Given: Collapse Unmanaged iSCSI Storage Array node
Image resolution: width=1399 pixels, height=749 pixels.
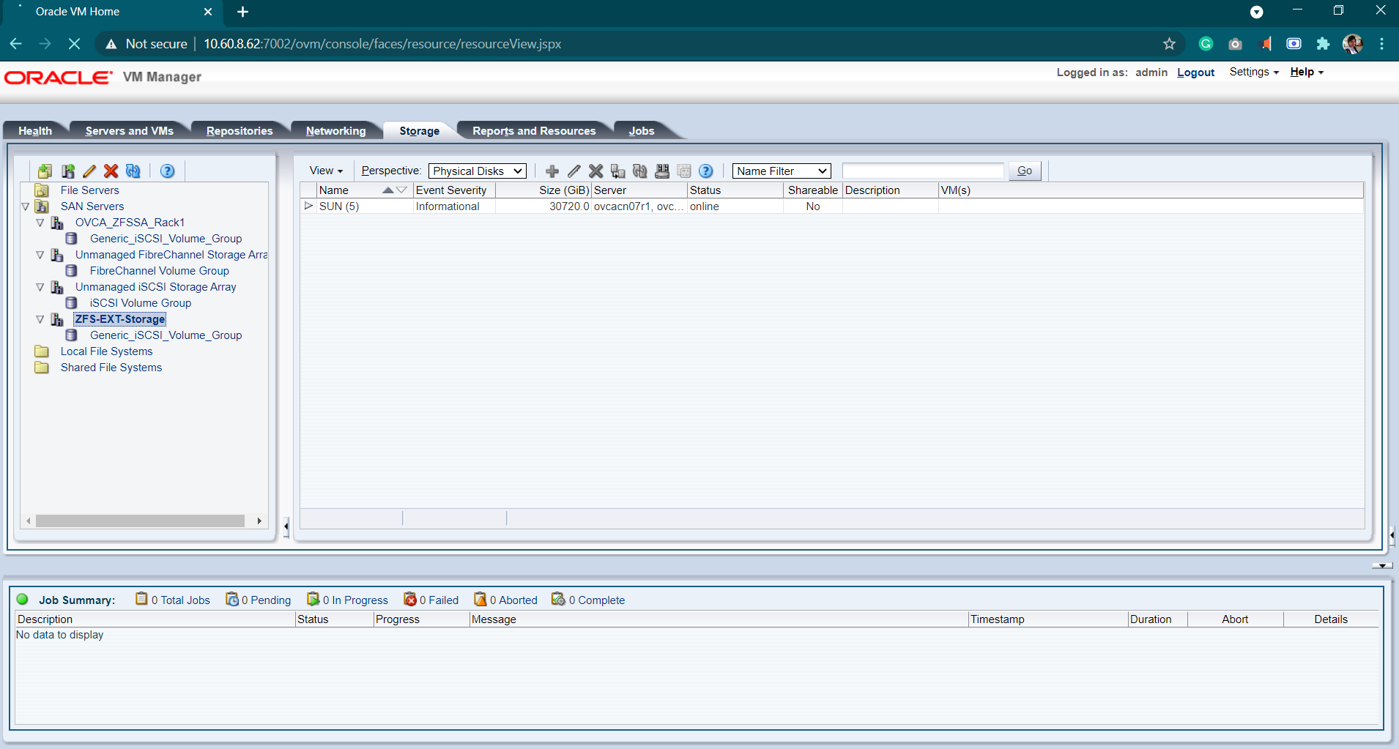Looking at the screenshot, I should click(x=40, y=287).
